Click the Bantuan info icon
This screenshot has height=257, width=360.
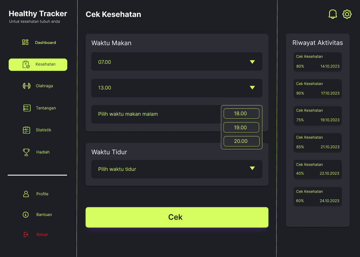point(26,215)
